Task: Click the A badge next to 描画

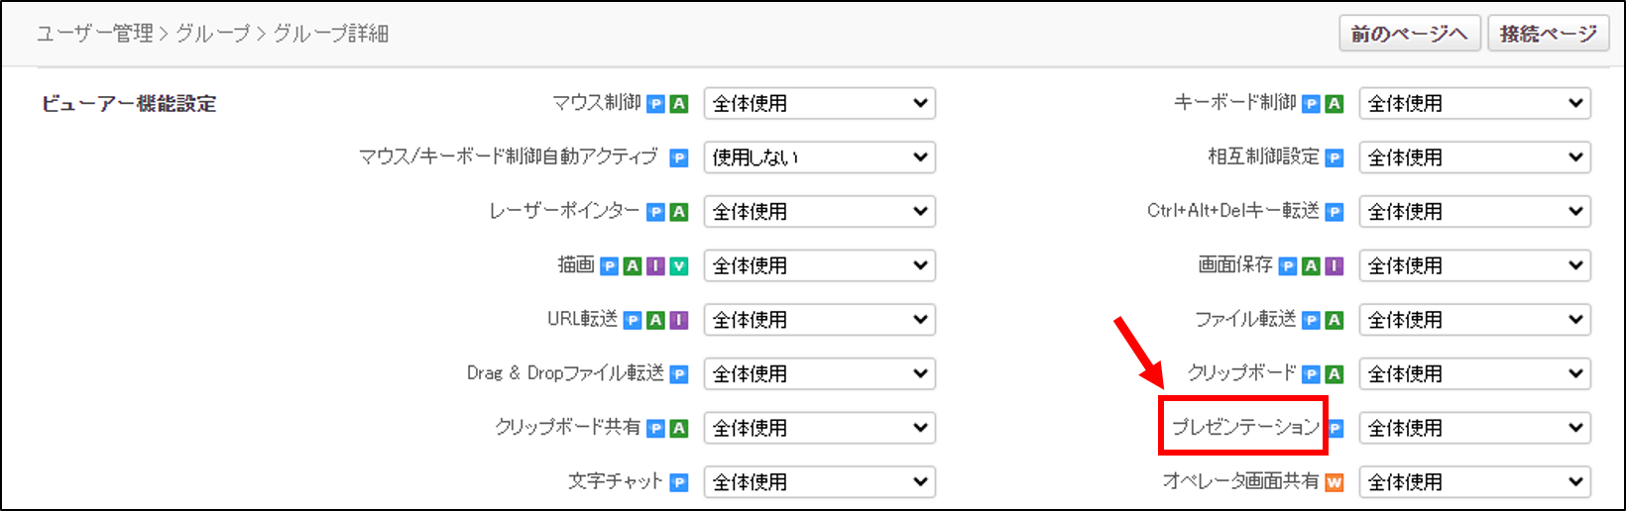Action: pyautogui.click(x=633, y=266)
